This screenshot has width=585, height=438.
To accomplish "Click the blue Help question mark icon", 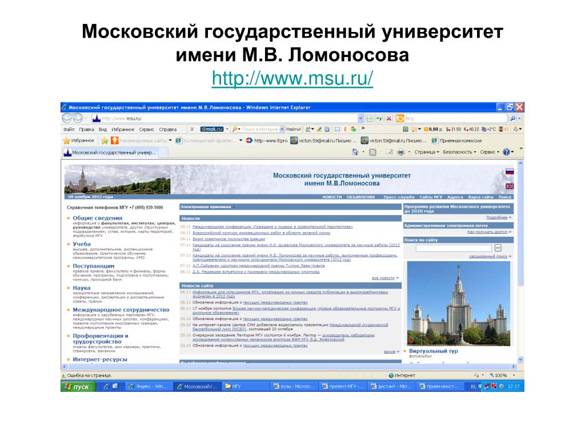I will [506, 152].
